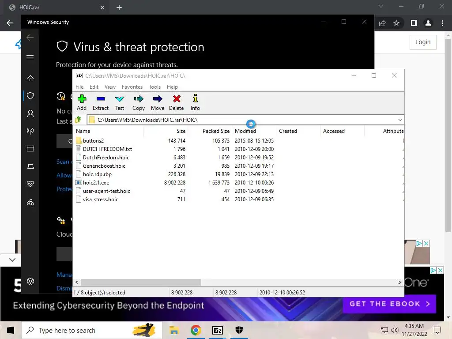
Task: Open the Edit menu in 7-Zip
Action: tap(94, 87)
